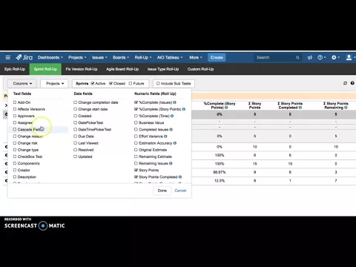
Task: Switch to Epic Roll-Up tab
Action: (x=15, y=69)
